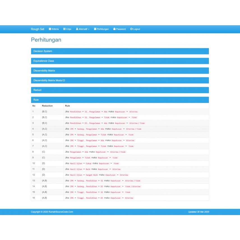Click 'Tidak / Diterima' result in rule 14
This screenshot has height=240, width=240.
pos(133,186)
